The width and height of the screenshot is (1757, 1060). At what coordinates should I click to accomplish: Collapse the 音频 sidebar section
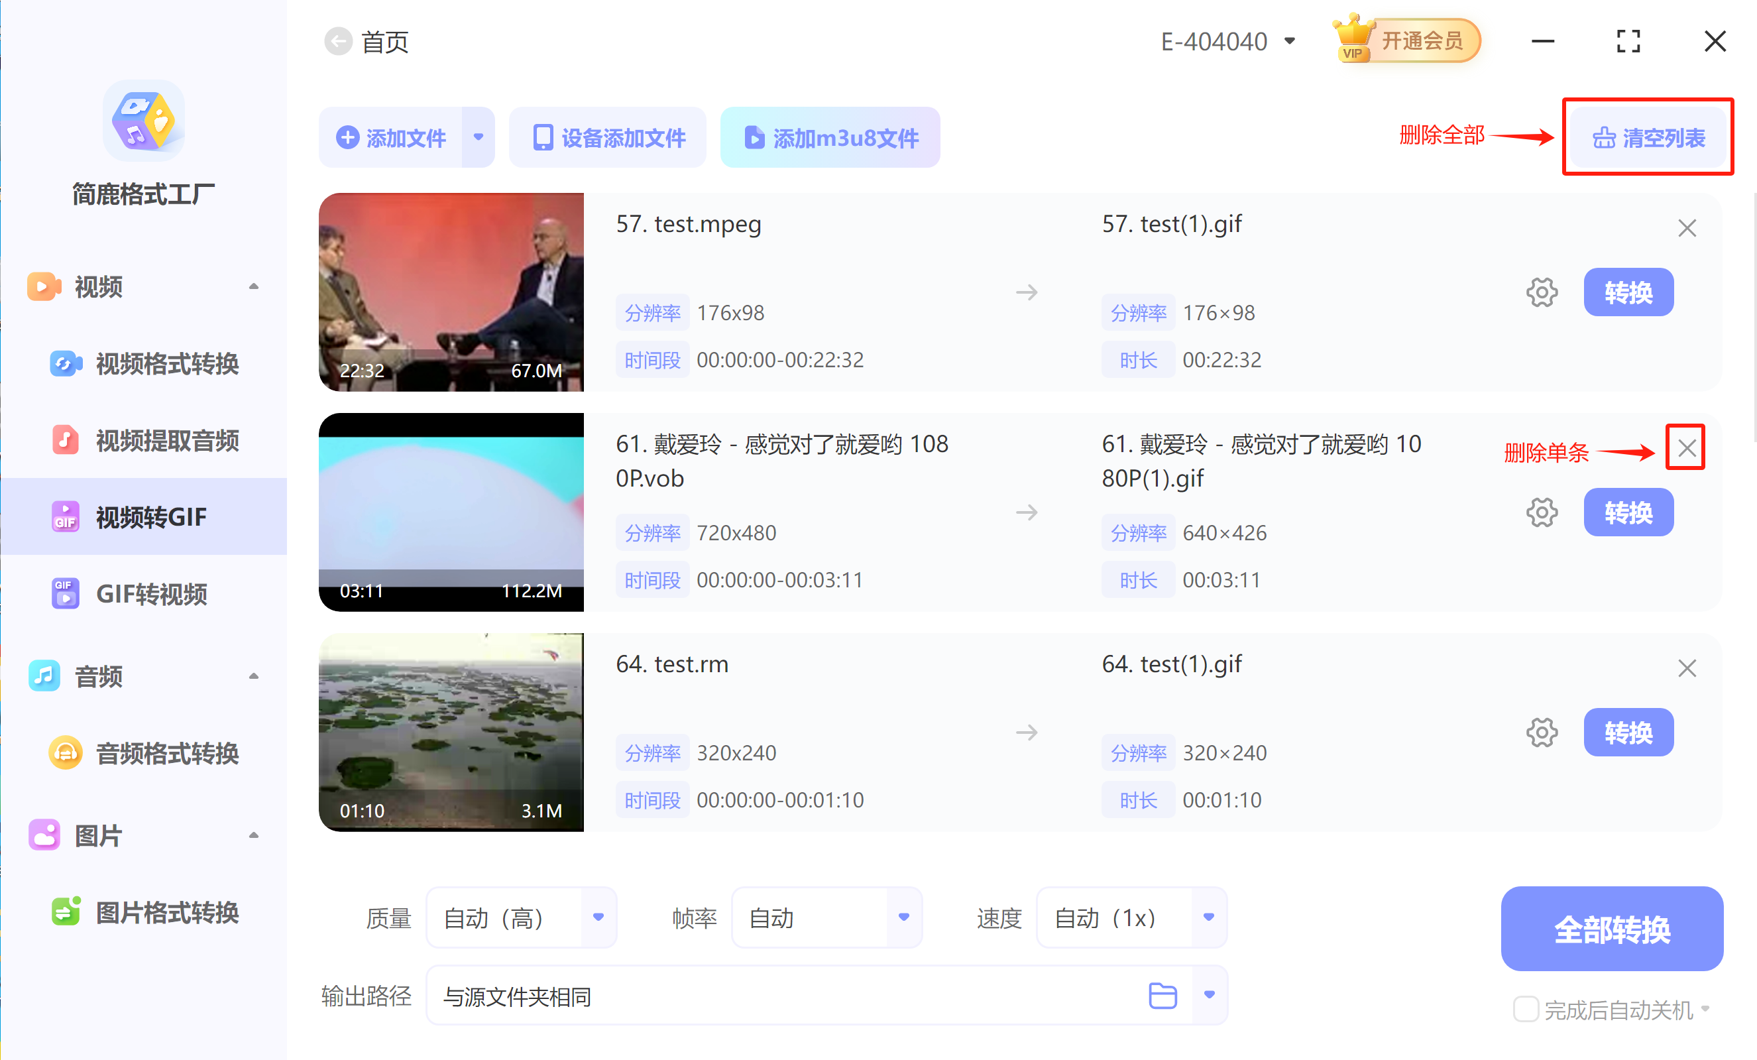pyautogui.click(x=254, y=676)
